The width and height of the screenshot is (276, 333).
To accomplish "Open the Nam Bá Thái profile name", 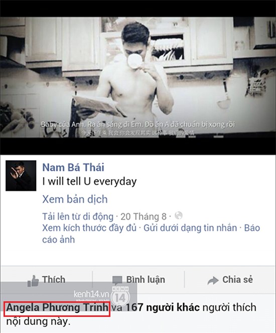I will coord(73,168).
